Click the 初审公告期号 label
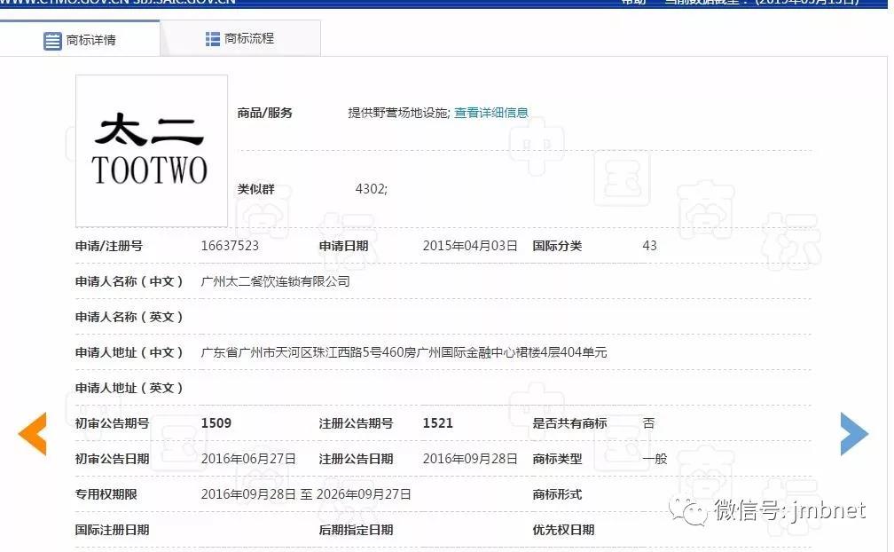Viewport: 894px width, 552px height. [x=113, y=423]
